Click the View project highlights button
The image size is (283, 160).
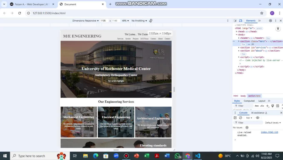pos(116,81)
